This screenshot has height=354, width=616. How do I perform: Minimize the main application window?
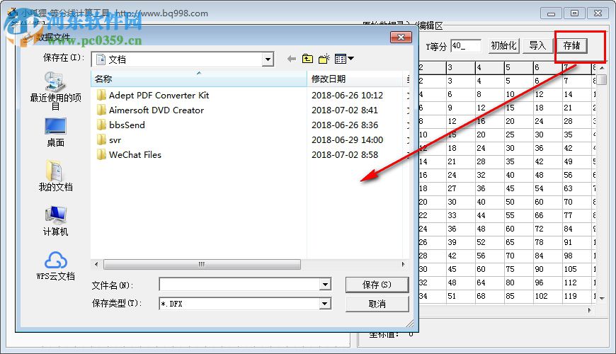tap(551, 13)
